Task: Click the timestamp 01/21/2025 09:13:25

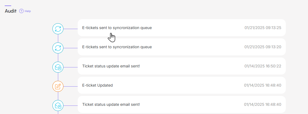Action: pos(263,28)
